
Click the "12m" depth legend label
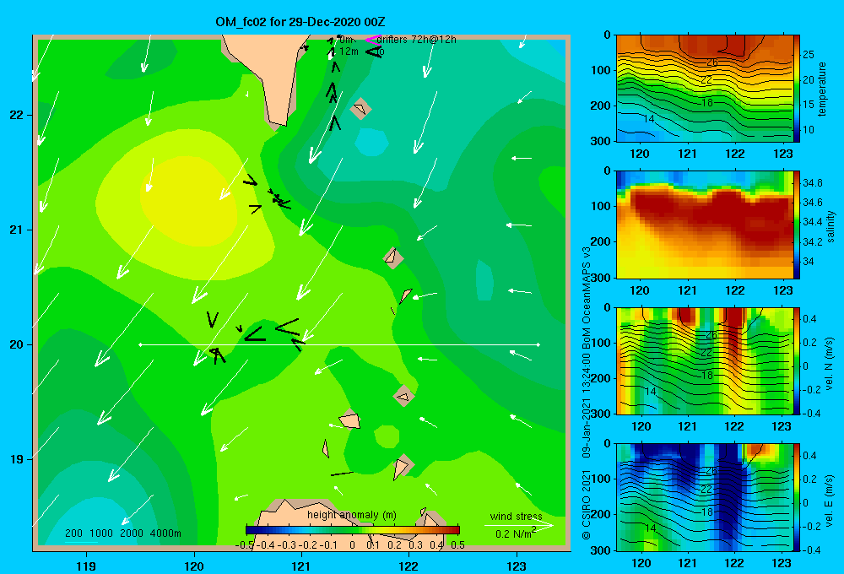349,51
